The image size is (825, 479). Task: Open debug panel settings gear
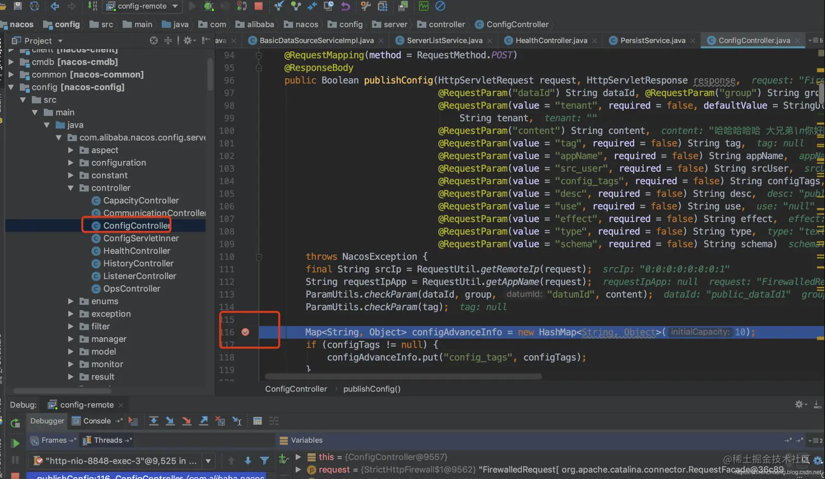[x=799, y=404]
